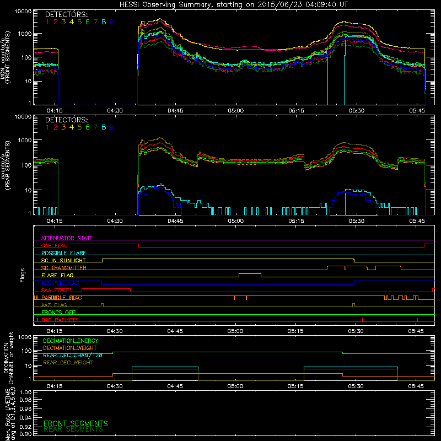Click the plot title 'HESSI Observing Summary'
The width and height of the screenshot is (441, 441).
point(166,5)
